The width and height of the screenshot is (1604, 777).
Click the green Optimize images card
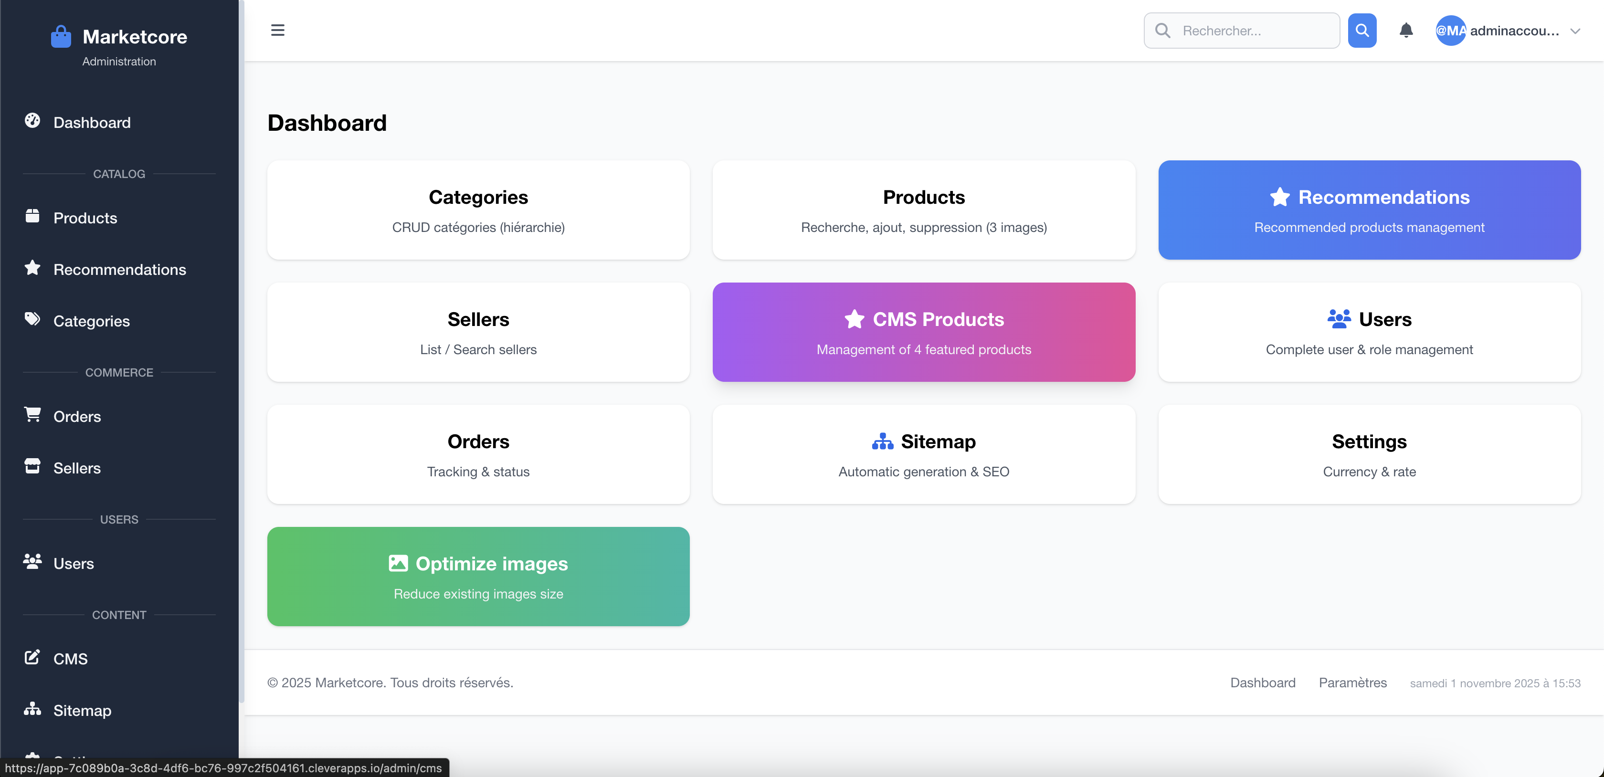[x=477, y=576]
